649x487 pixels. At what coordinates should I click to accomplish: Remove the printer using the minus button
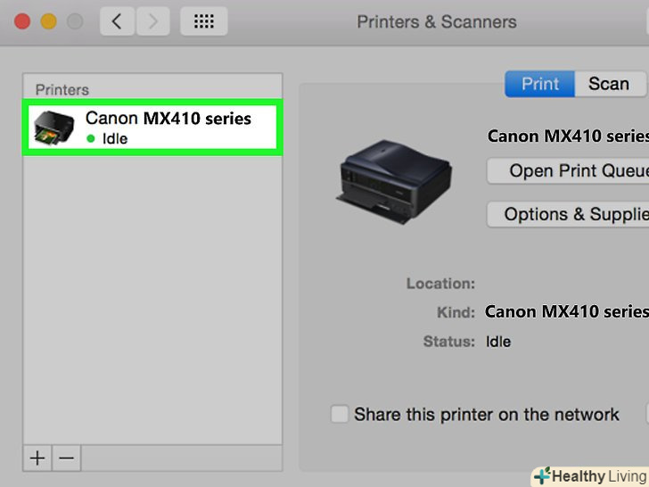point(67,458)
